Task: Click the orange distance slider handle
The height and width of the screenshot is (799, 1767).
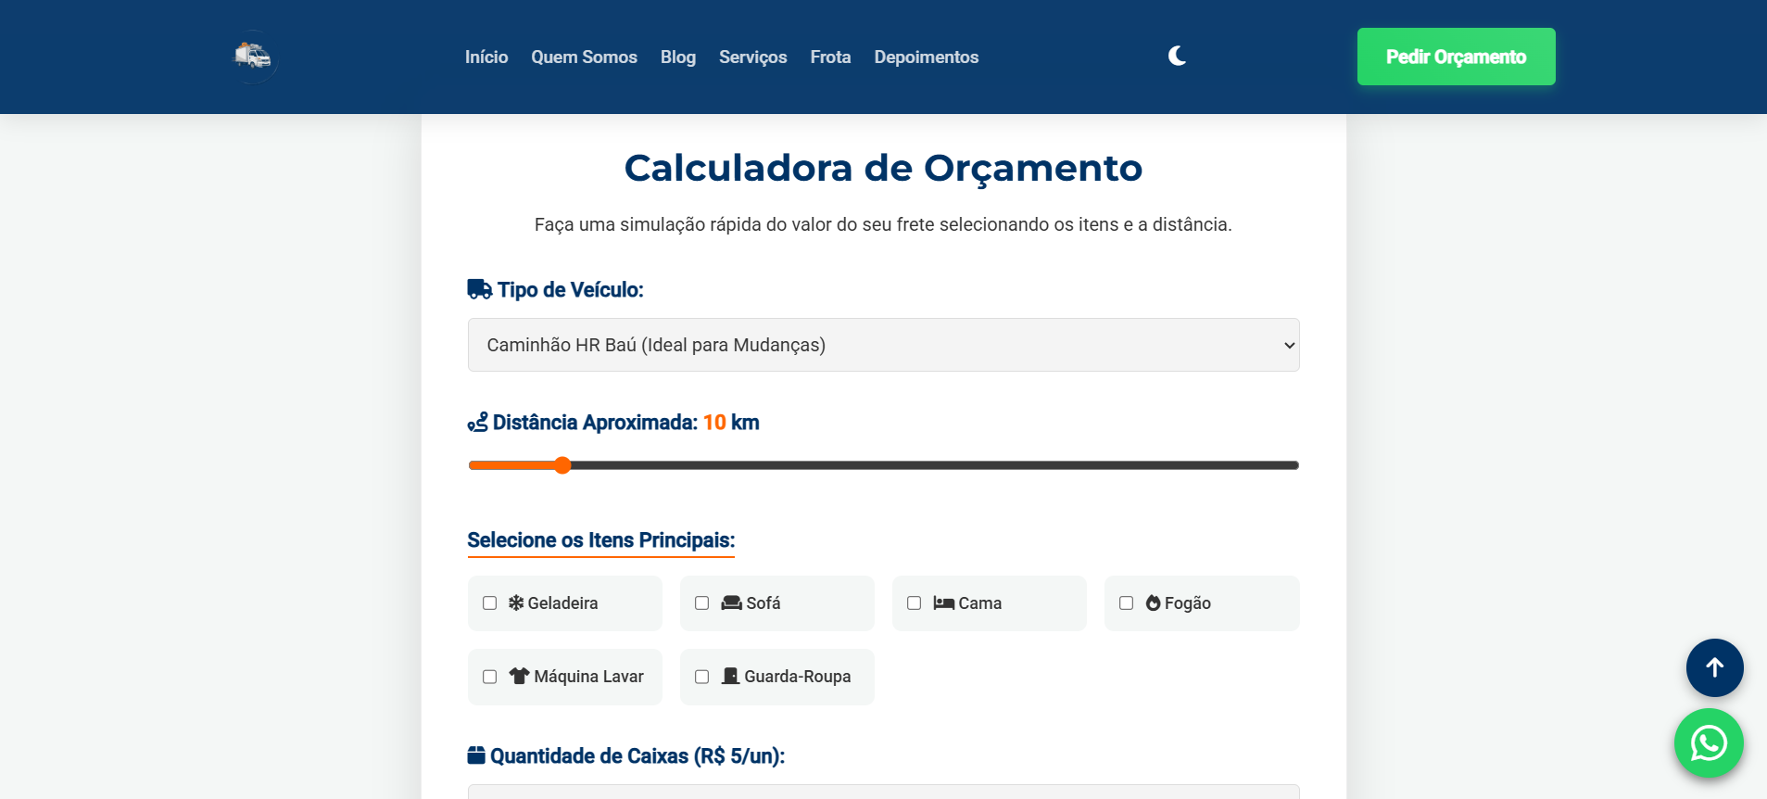Action: click(562, 465)
